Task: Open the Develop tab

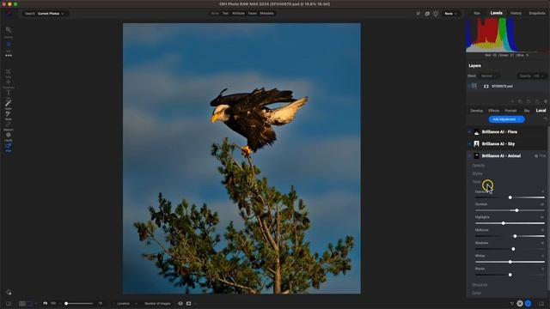Action: click(x=476, y=111)
